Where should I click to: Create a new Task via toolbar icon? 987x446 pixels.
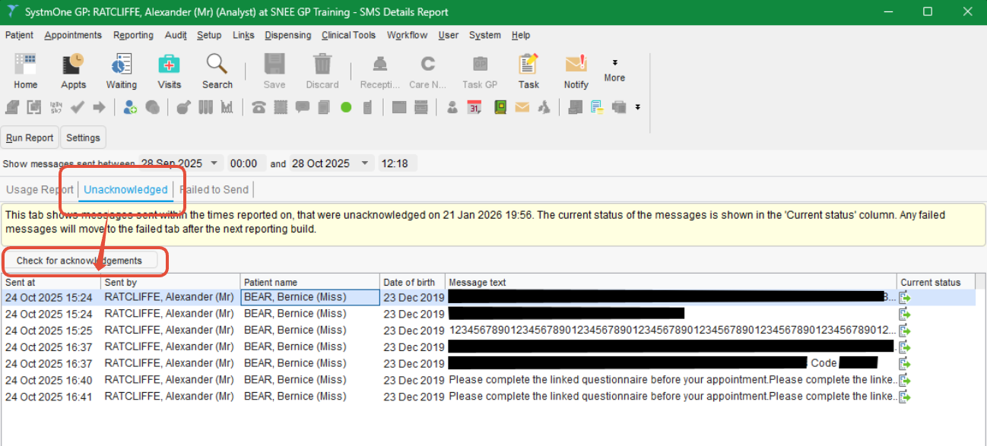pos(528,70)
